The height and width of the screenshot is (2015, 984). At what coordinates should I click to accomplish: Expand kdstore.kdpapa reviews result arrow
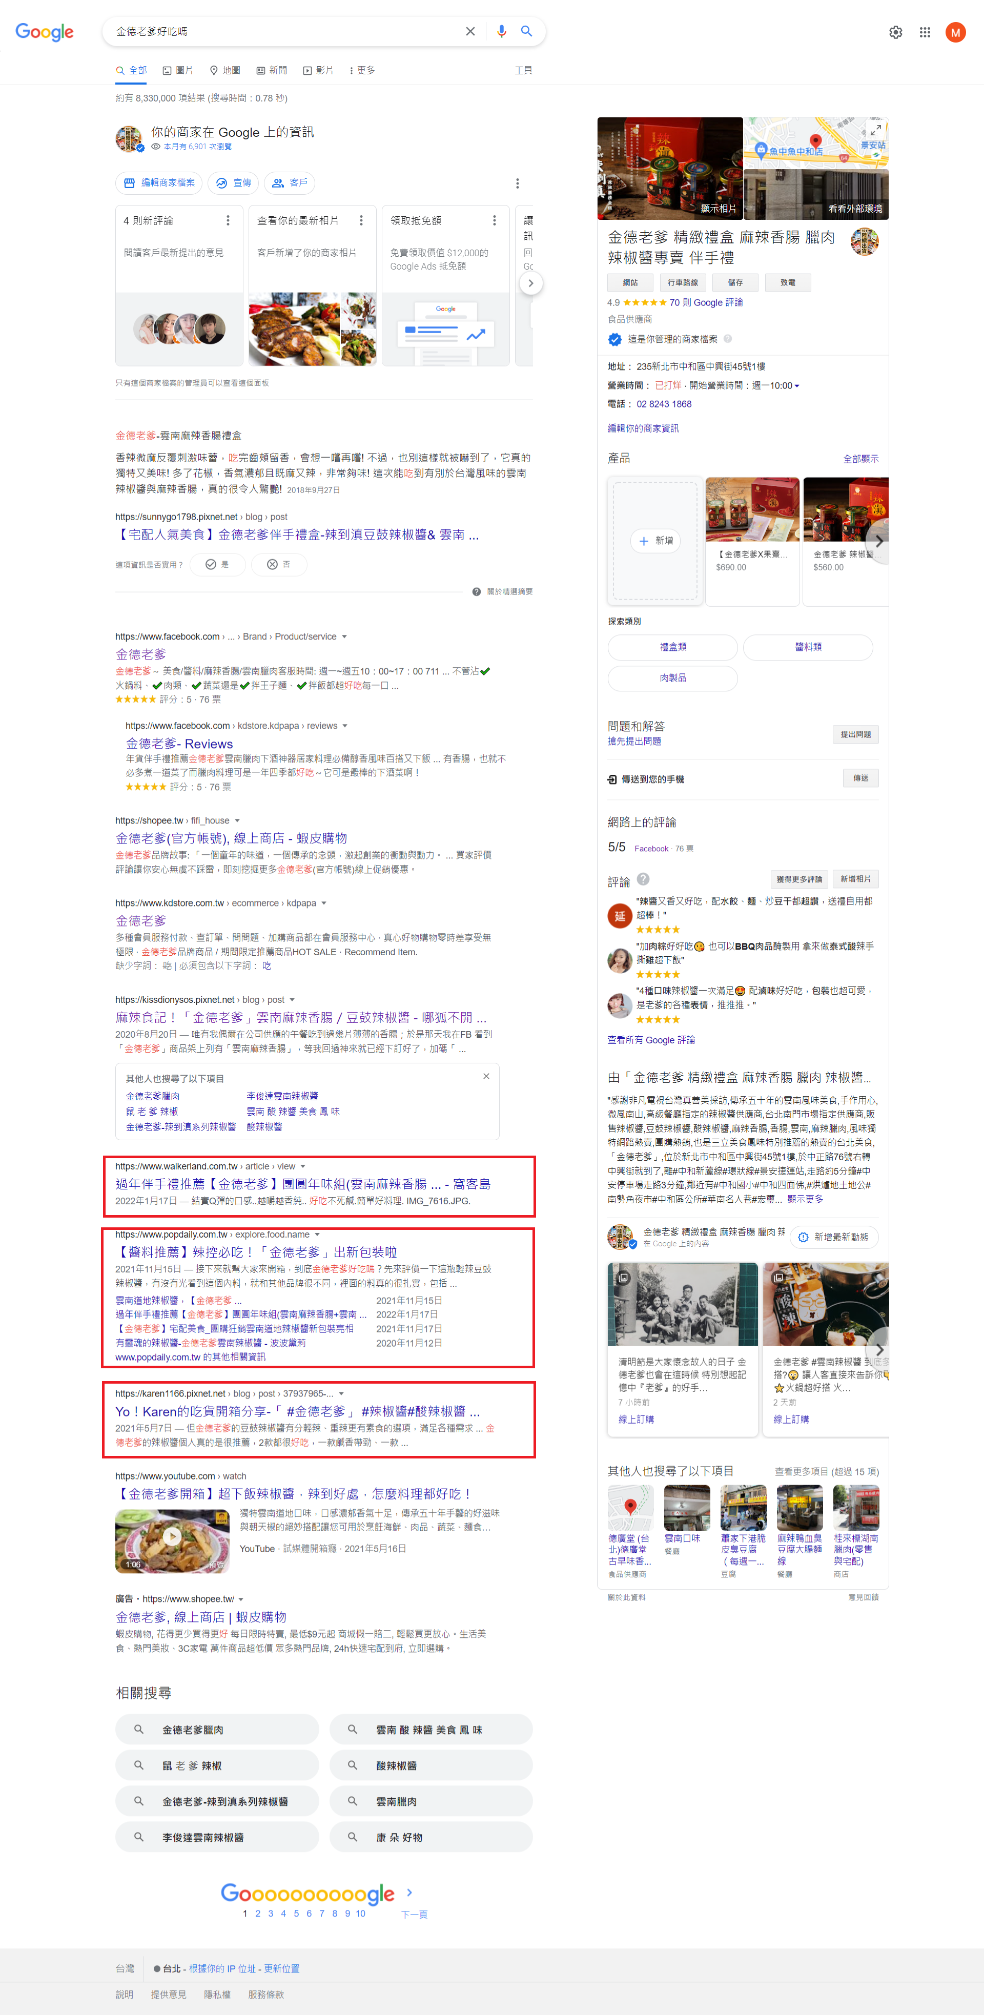coord(345,726)
